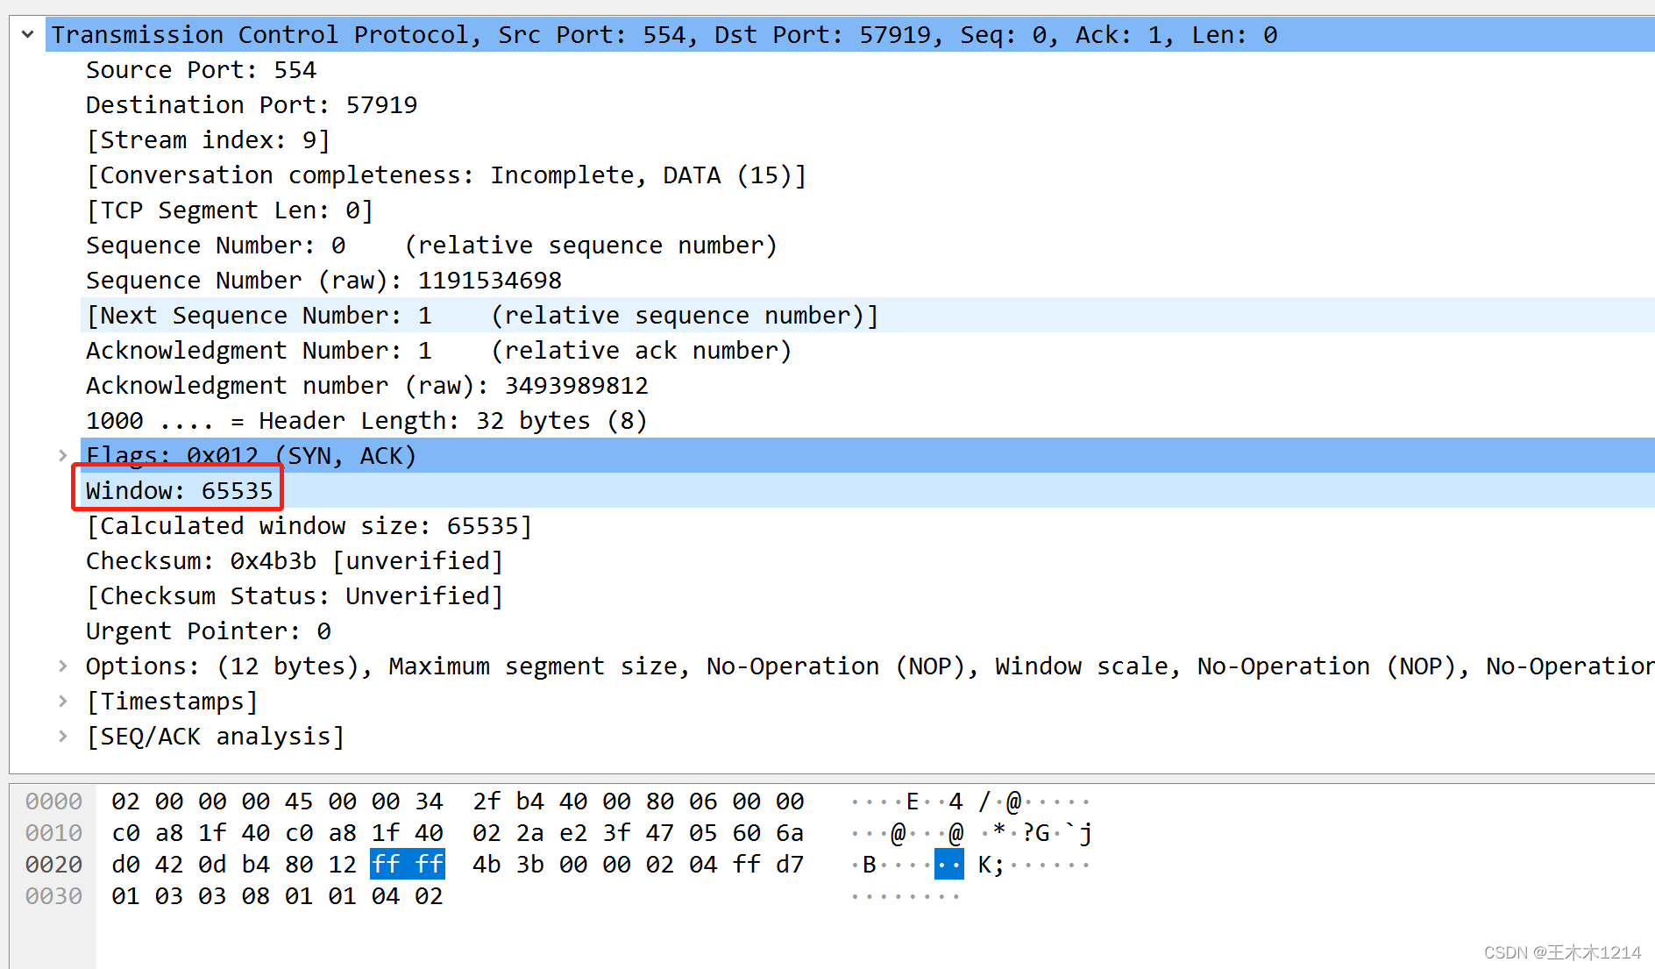
Task: Click the 'e2 3f' destination port bytes
Action: coord(595,832)
